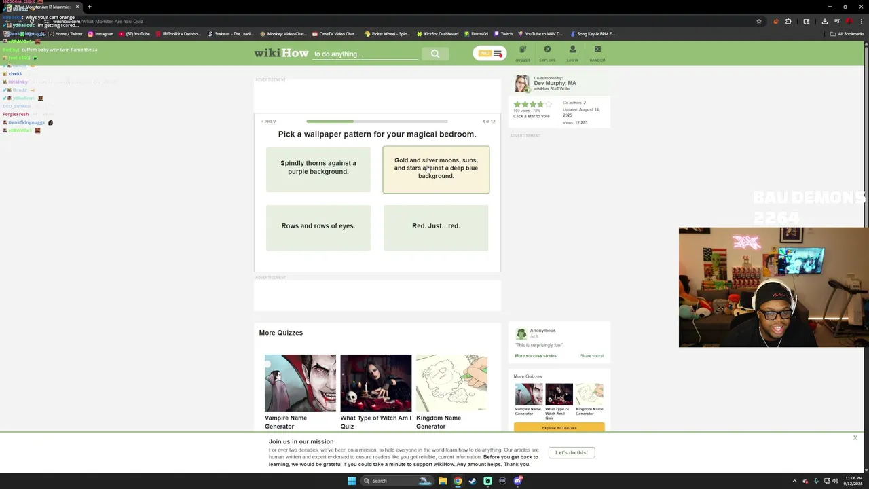
Task: Click the quiz progress bar
Action: (377, 122)
